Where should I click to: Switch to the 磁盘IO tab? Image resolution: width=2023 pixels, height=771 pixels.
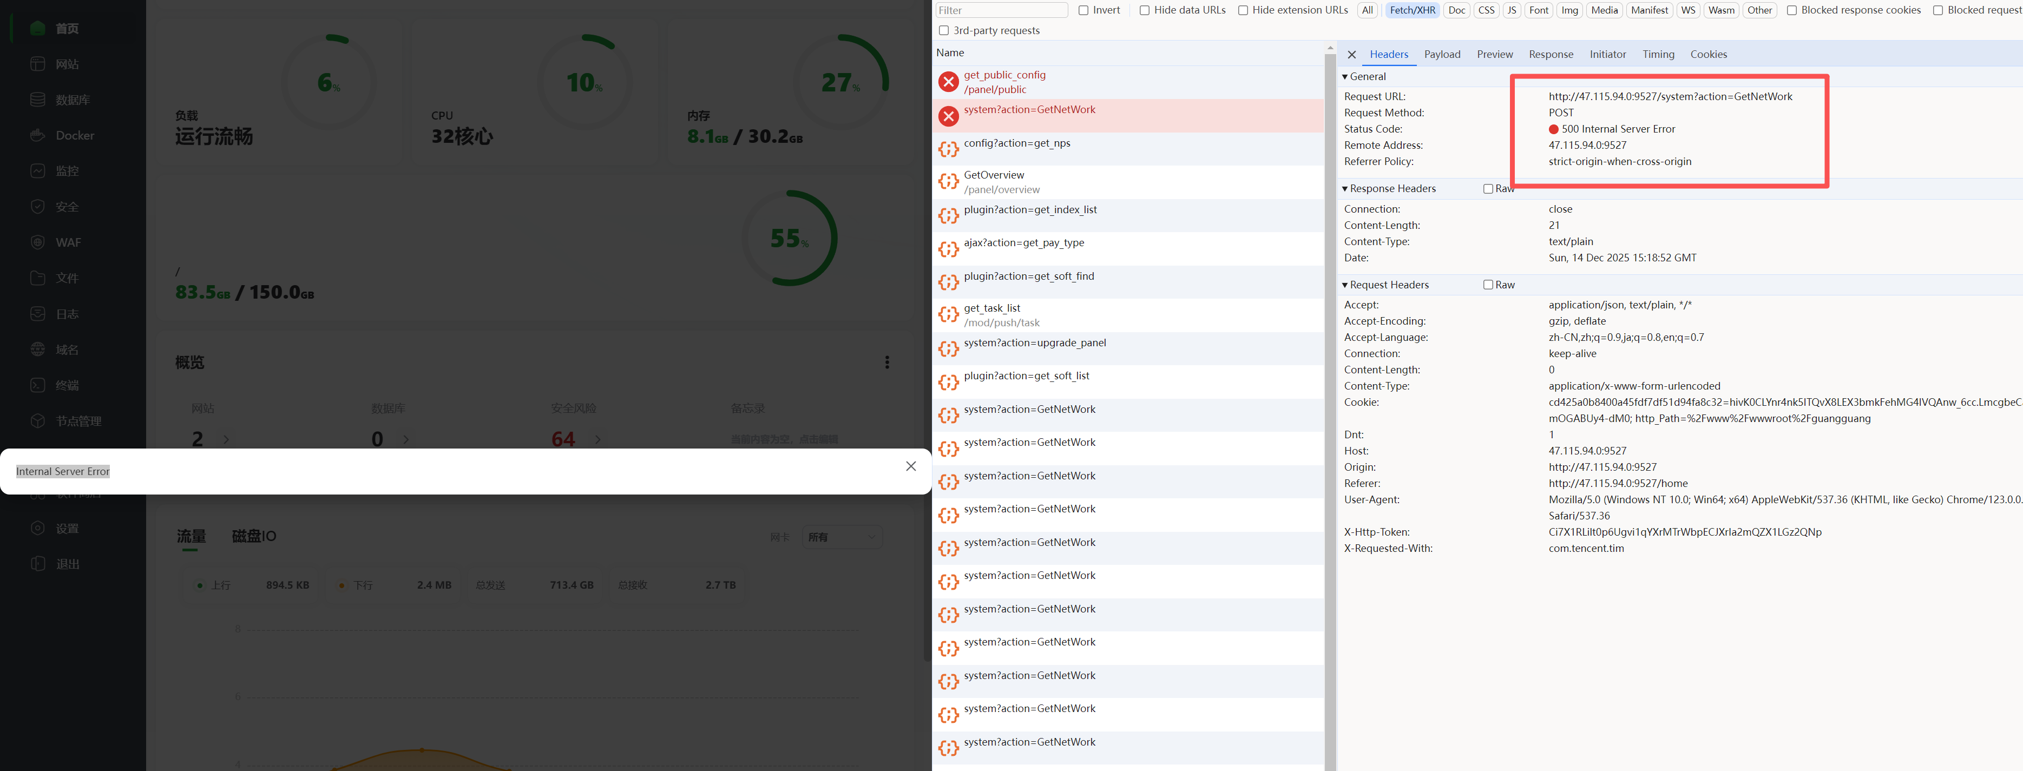pyautogui.click(x=254, y=536)
